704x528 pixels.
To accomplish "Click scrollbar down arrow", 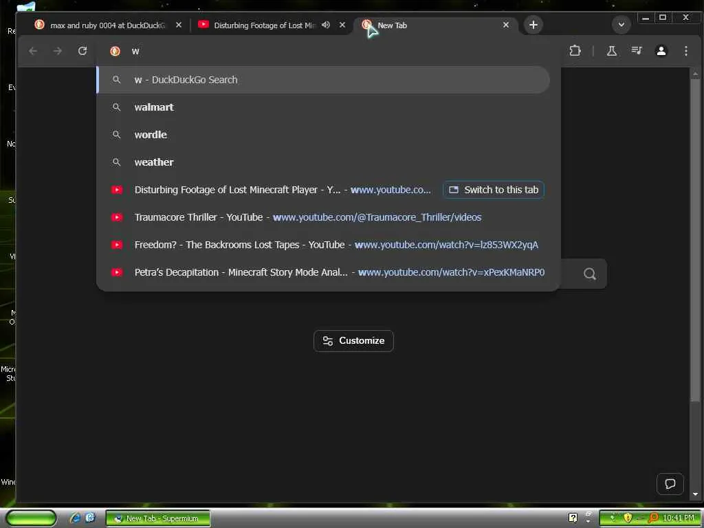I will pos(695,494).
